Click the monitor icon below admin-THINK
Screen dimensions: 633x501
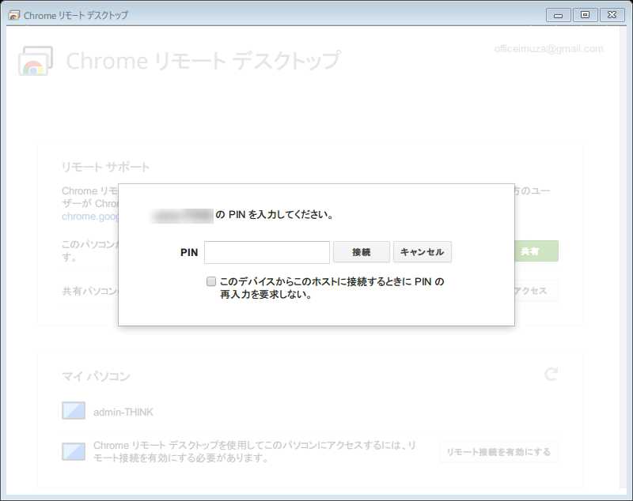click(74, 451)
